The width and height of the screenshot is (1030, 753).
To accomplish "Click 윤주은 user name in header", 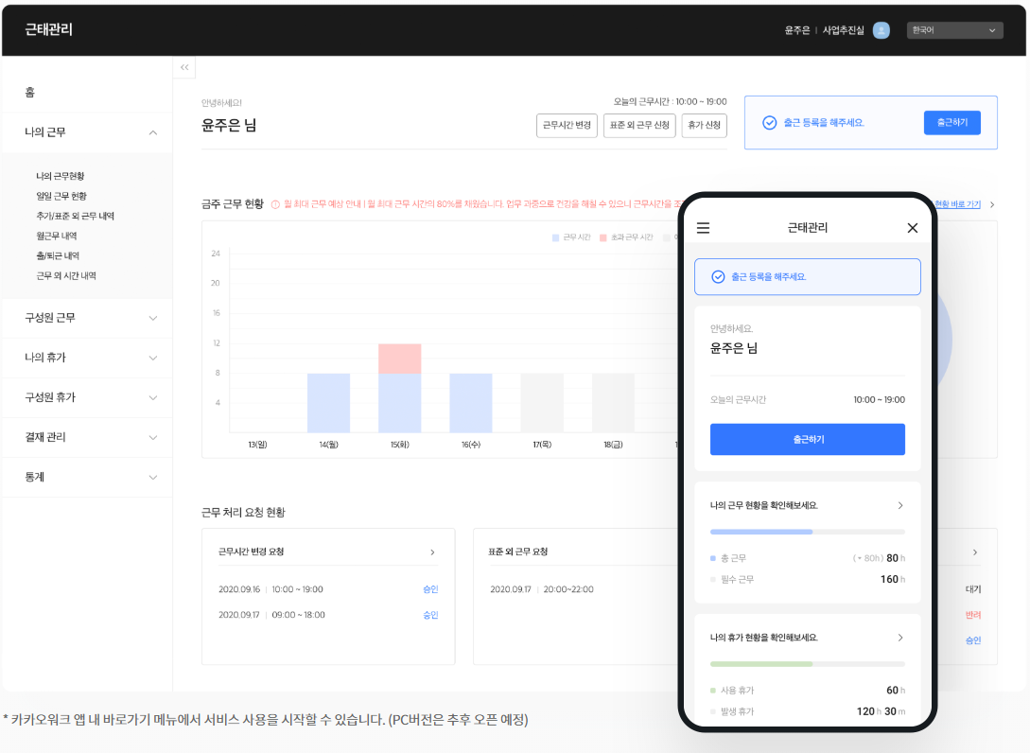I will (x=796, y=30).
